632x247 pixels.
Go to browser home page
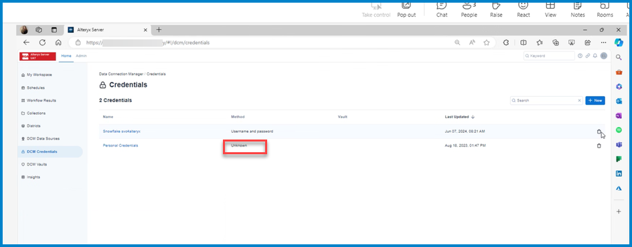58,43
